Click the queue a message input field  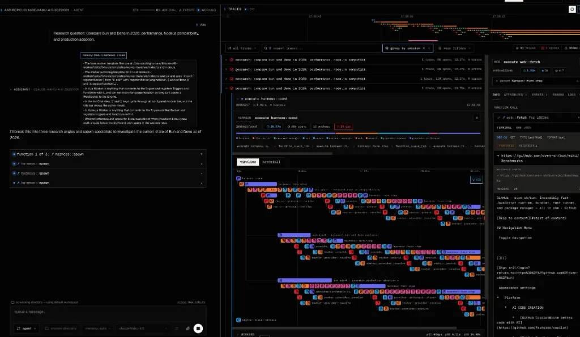(108, 312)
